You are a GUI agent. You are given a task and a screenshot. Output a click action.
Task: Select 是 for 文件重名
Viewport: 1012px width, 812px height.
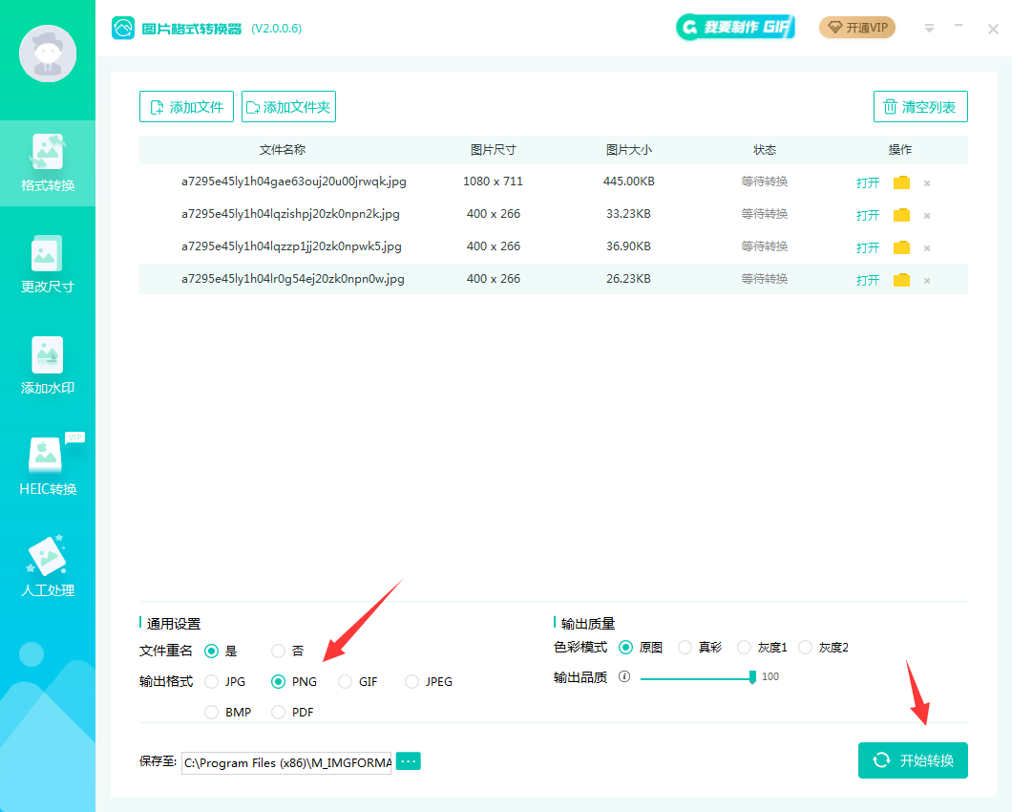[211, 651]
